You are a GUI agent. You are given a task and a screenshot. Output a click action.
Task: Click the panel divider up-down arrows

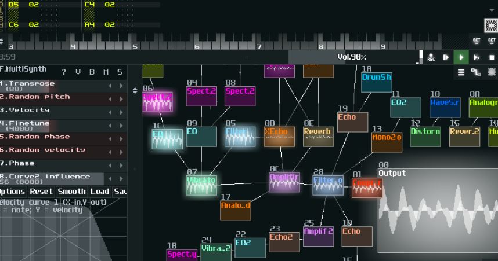(135, 91)
